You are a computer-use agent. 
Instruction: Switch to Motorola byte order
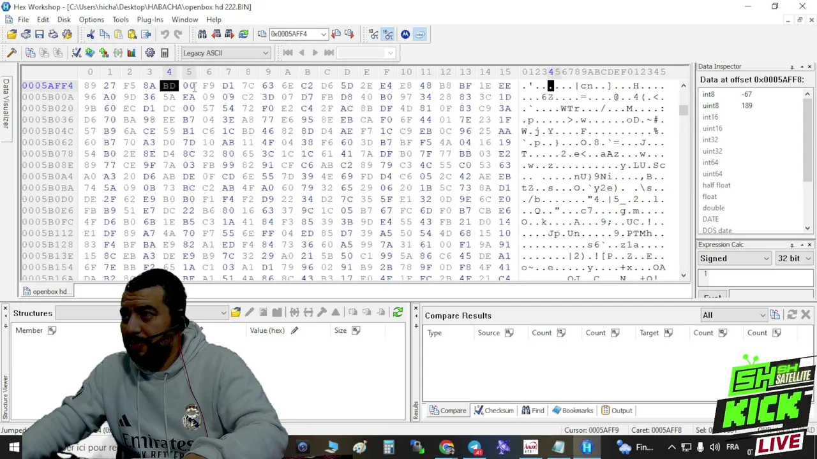405,34
